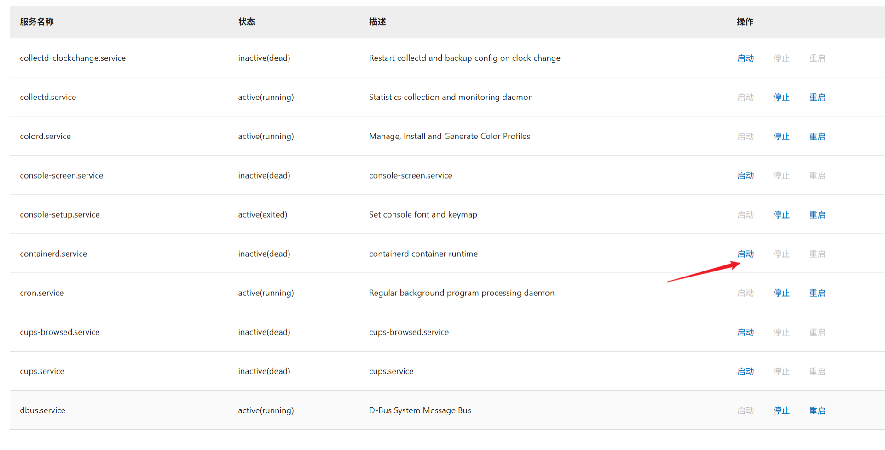Stop the collectd.service
The height and width of the screenshot is (450, 885).
point(781,98)
